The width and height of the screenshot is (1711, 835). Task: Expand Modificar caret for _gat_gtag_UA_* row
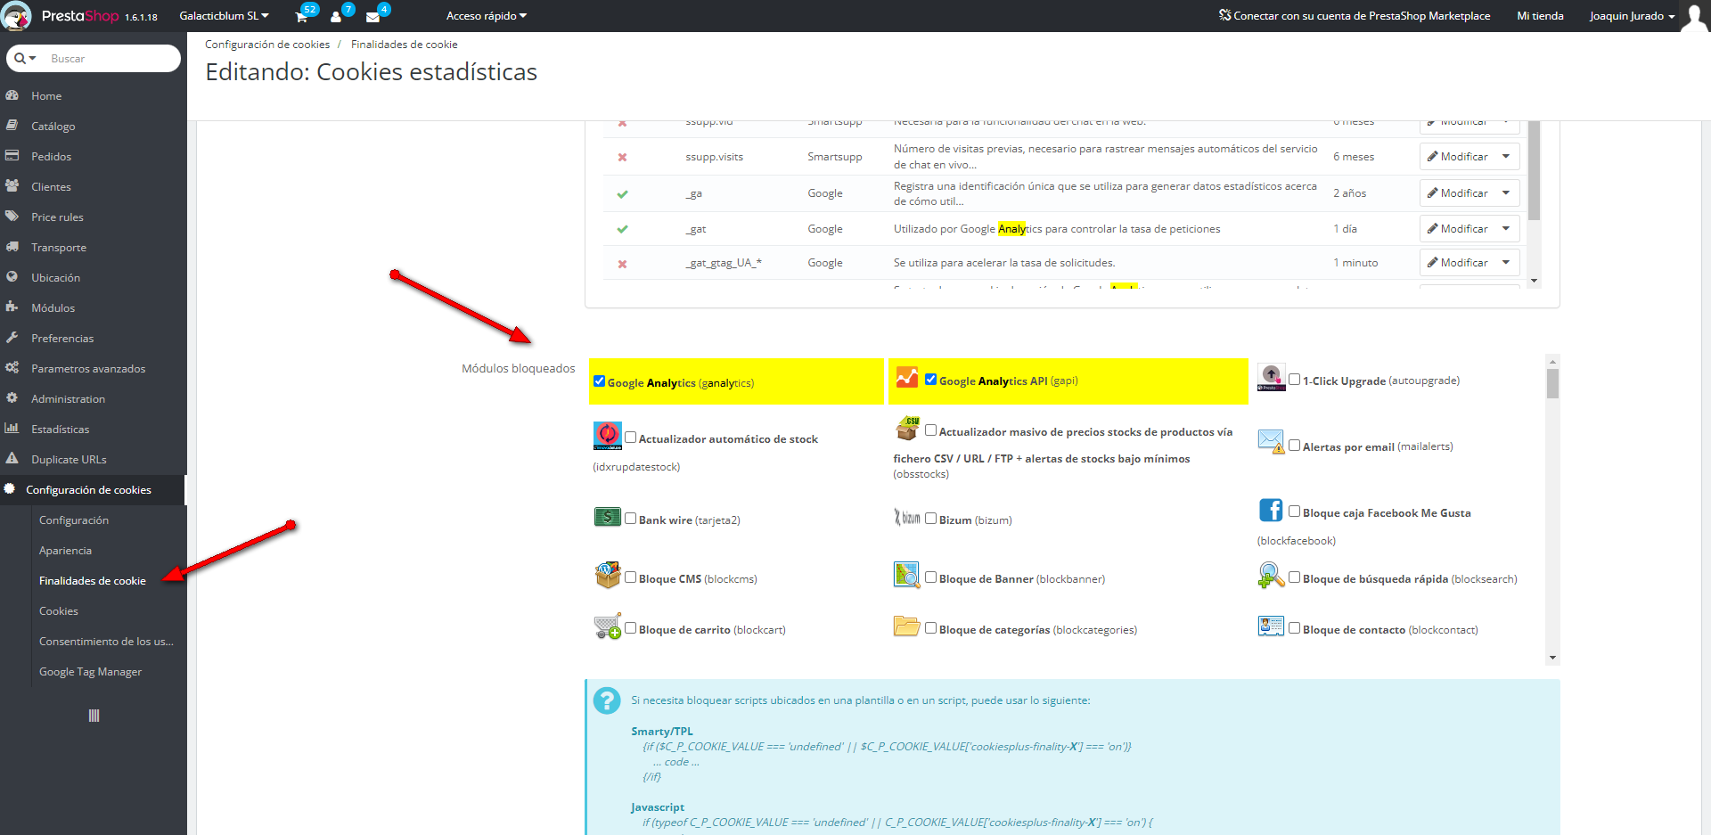click(1506, 262)
